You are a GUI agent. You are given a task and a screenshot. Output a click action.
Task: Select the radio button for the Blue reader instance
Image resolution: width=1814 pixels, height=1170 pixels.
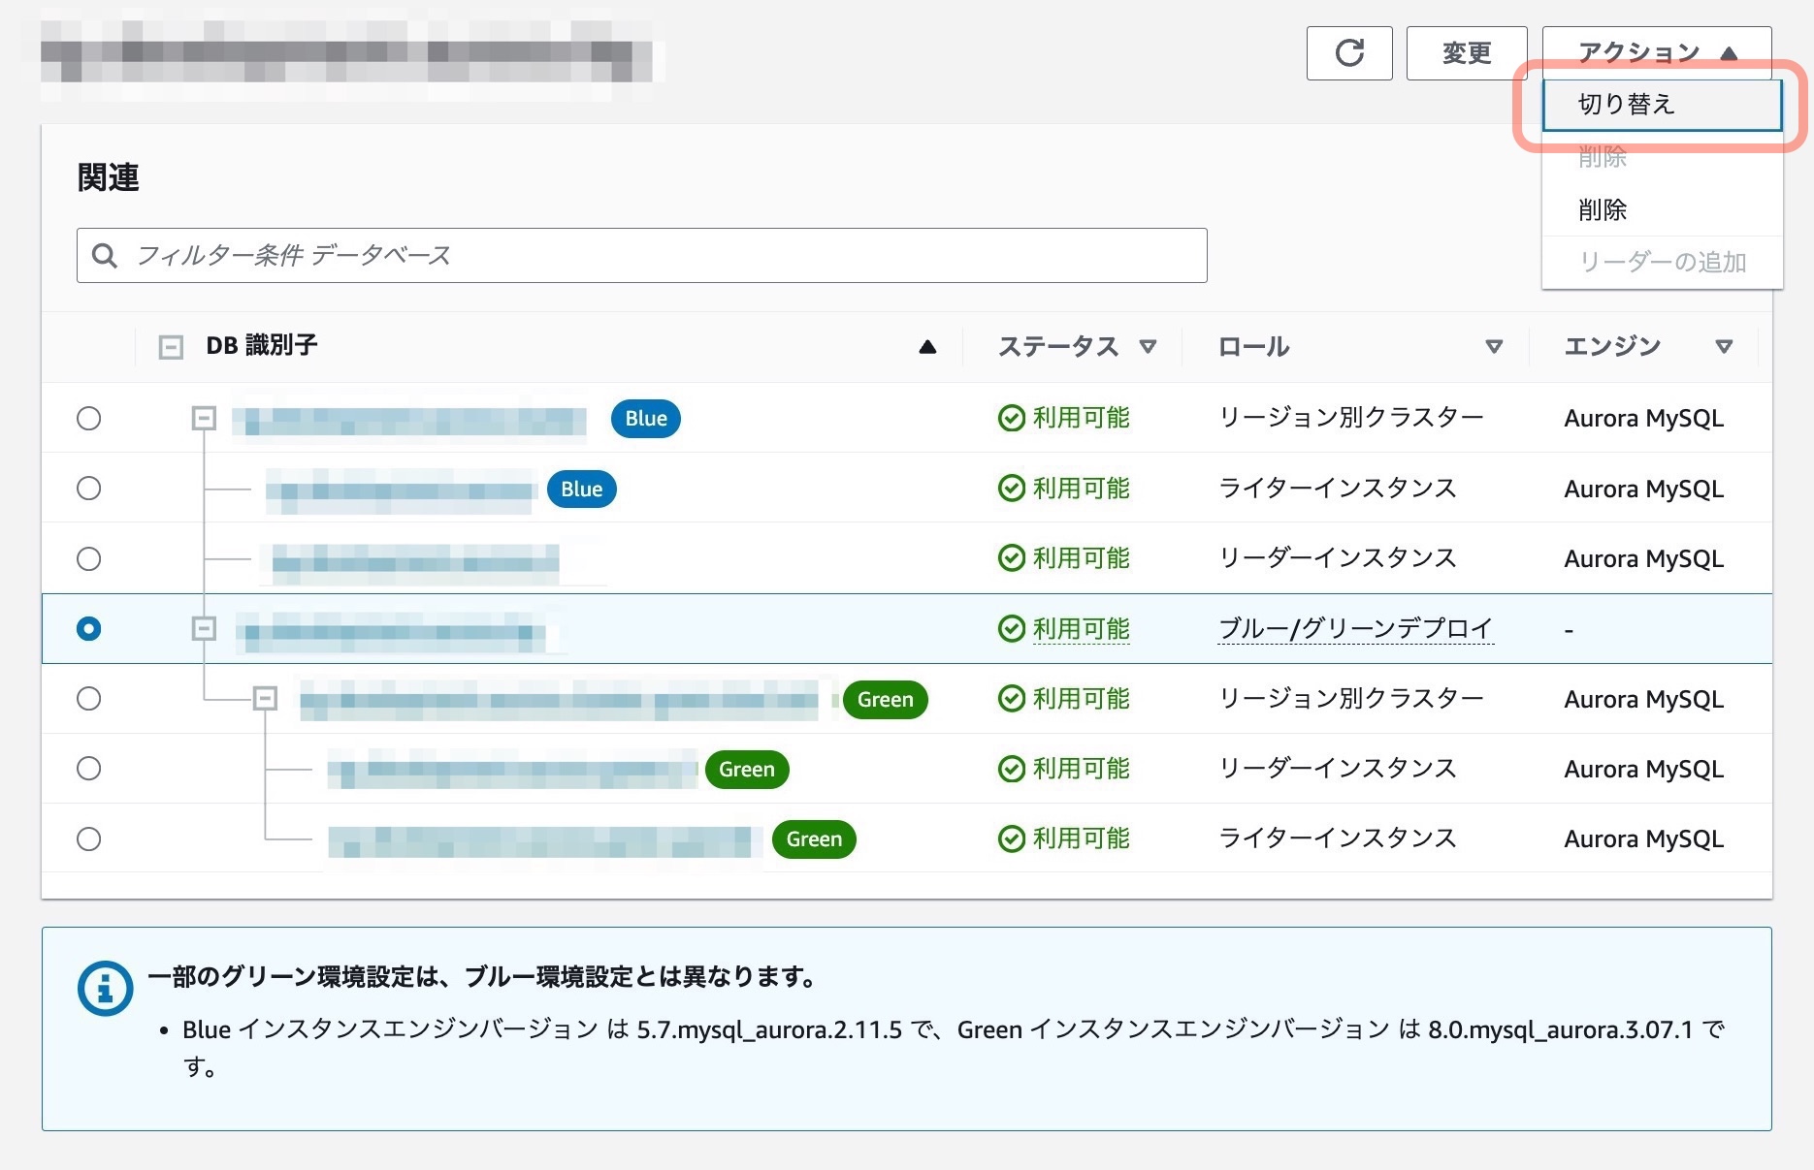[x=89, y=558]
